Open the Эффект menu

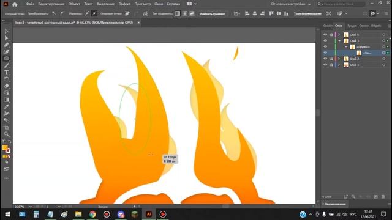124,4
